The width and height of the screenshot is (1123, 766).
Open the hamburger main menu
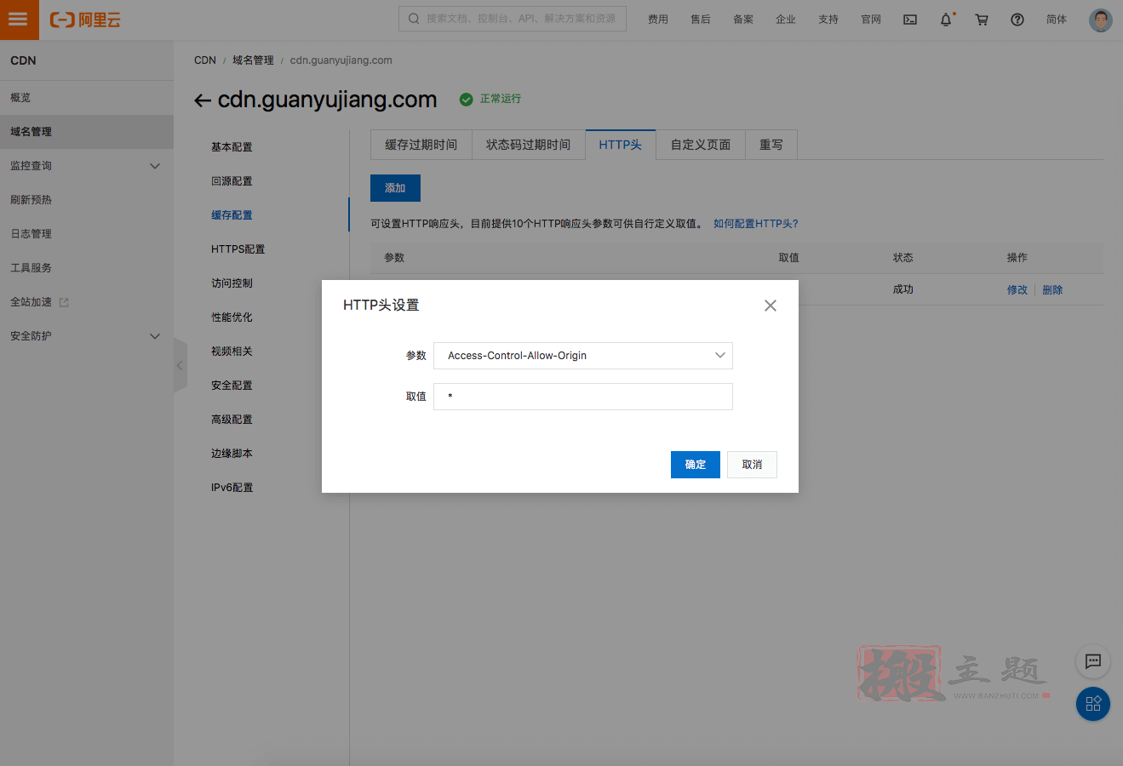click(x=19, y=20)
